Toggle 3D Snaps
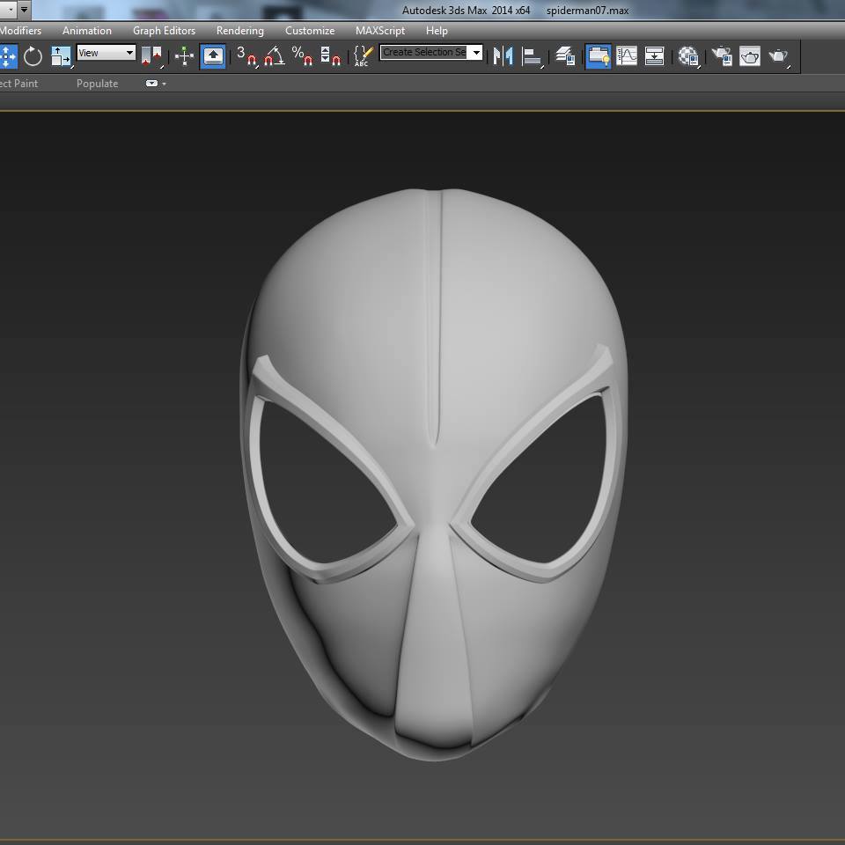845x845 pixels. (246, 56)
